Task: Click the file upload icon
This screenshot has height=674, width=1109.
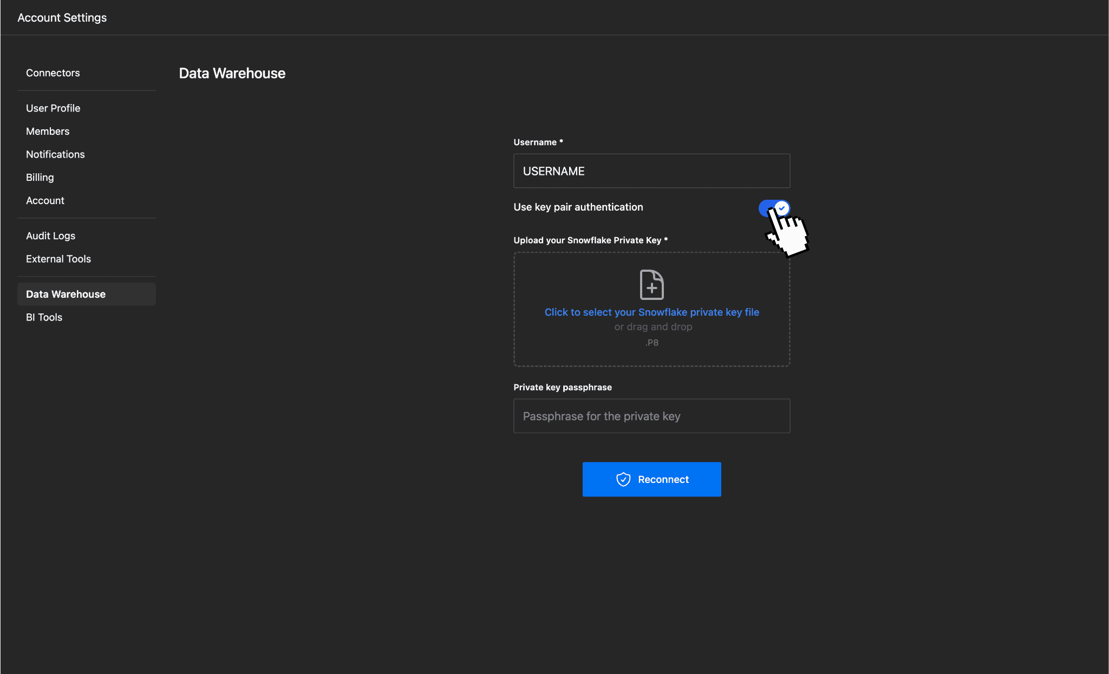Action: click(x=651, y=284)
